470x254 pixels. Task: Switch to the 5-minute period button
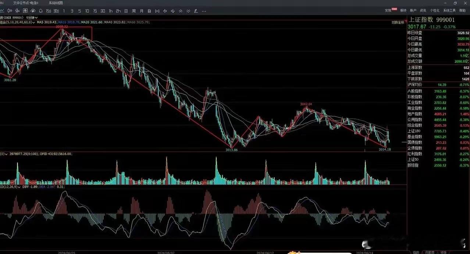tap(79, 11)
